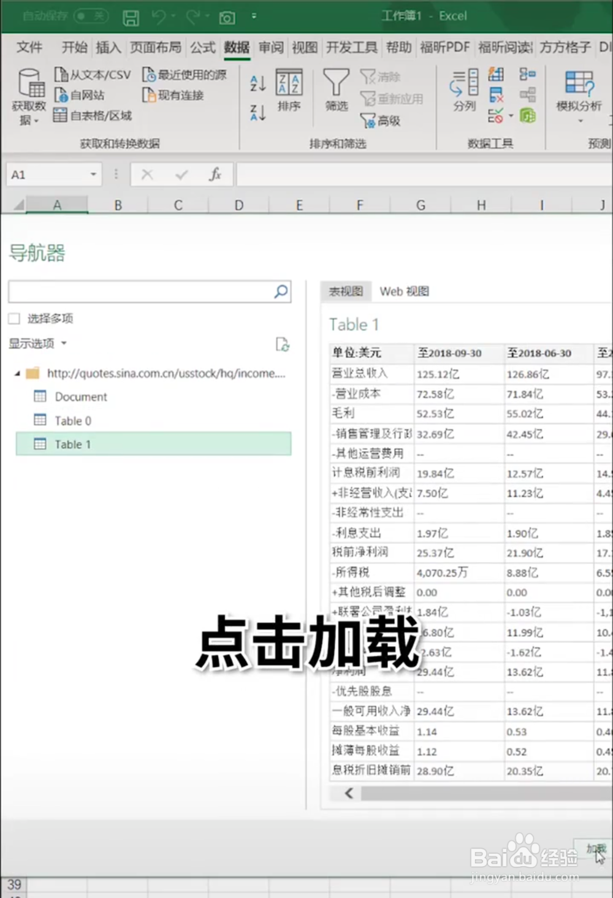Click 最近使用的源 icon
The image size is (613, 898).
(x=184, y=75)
